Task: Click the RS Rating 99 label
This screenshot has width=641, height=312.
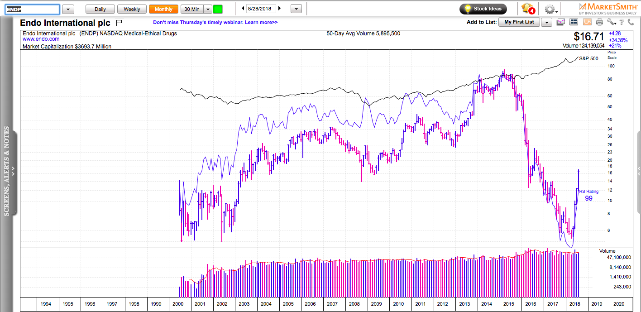Action: click(588, 195)
